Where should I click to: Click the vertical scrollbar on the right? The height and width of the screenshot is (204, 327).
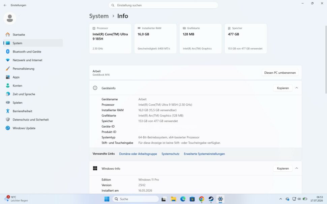[326, 60]
